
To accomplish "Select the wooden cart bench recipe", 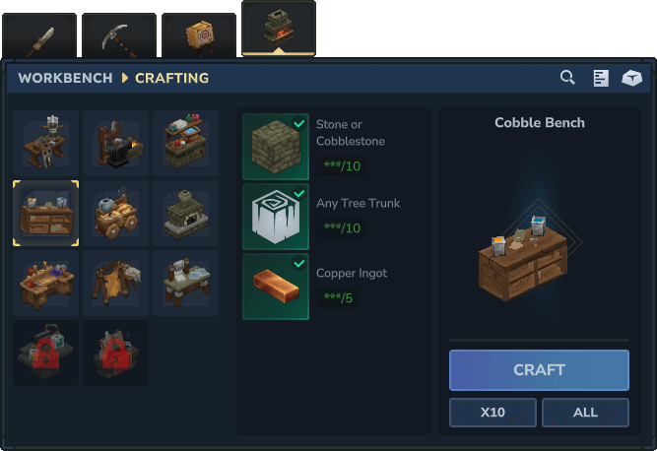I will pyautogui.click(x=115, y=213).
